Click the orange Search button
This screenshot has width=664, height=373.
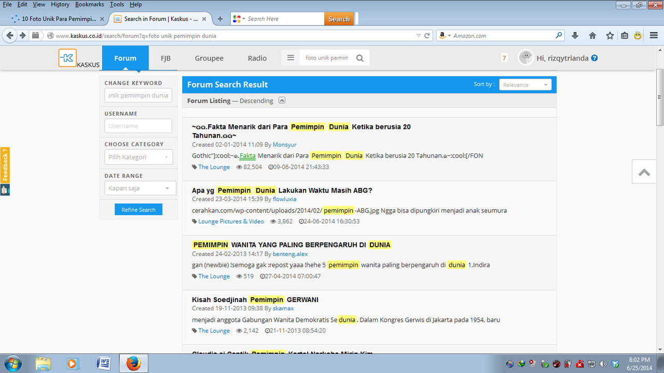click(339, 19)
